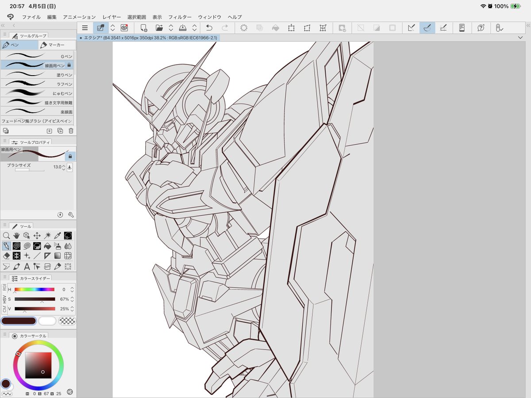Viewport: 531px width, 398px height.
Task: Toggle snap to ruler in command bar
Action: pyautogui.click(x=412, y=28)
